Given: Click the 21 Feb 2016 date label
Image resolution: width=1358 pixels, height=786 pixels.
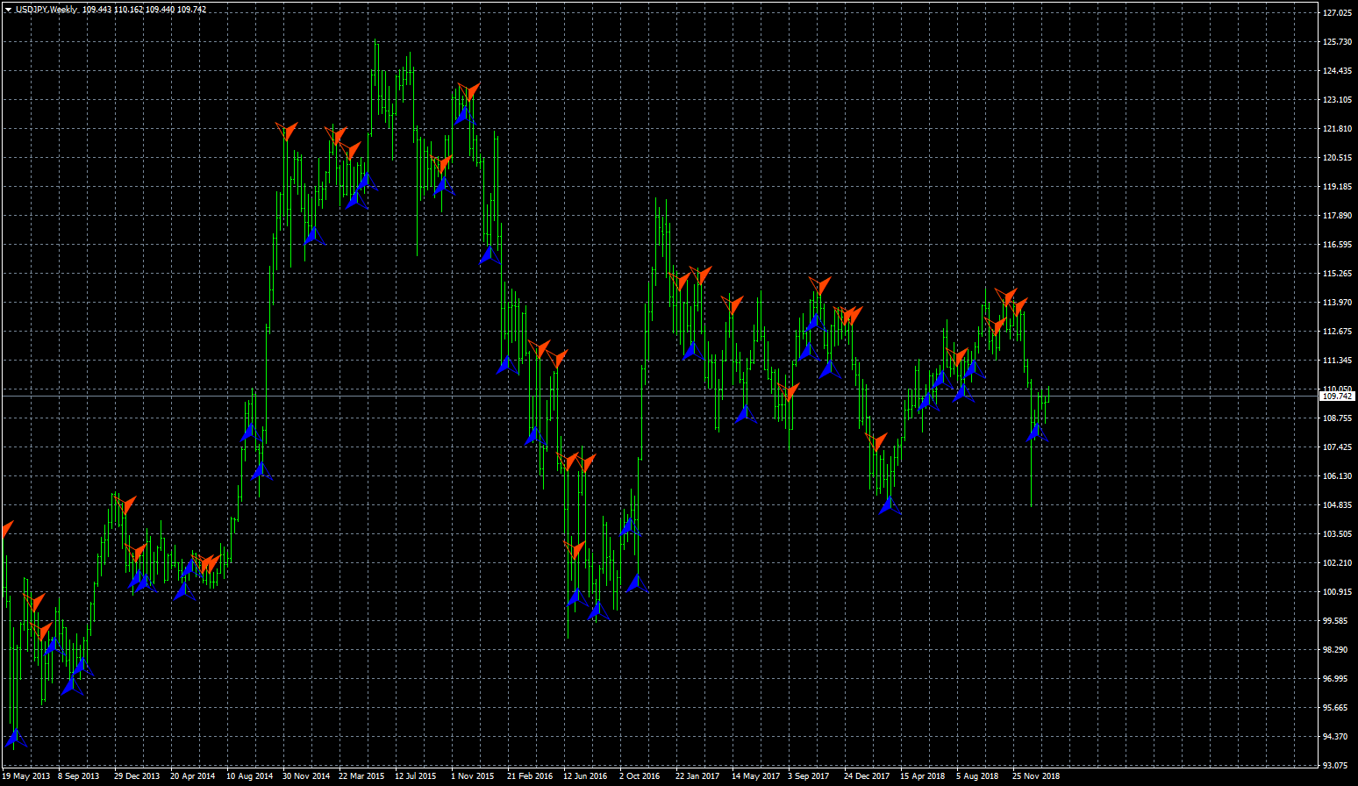Looking at the screenshot, I should click(x=530, y=776).
